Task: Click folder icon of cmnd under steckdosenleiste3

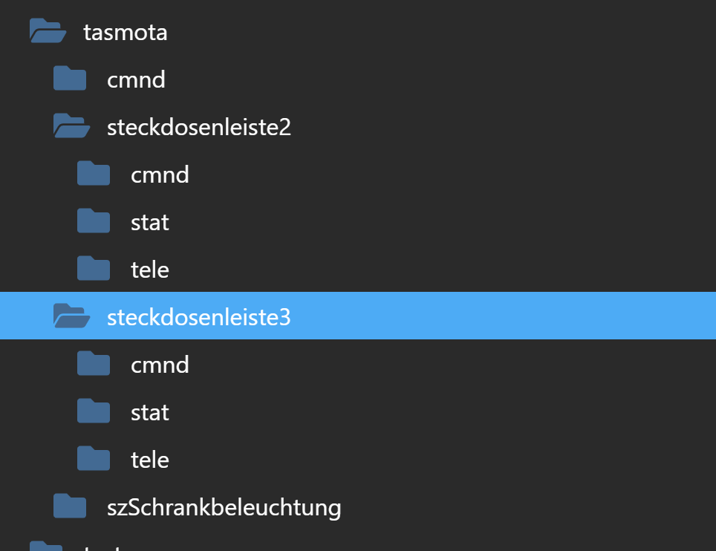Action: click(x=93, y=363)
